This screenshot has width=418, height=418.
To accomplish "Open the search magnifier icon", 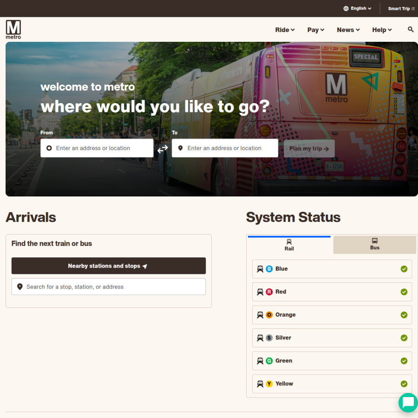I will pyautogui.click(x=411, y=29).
